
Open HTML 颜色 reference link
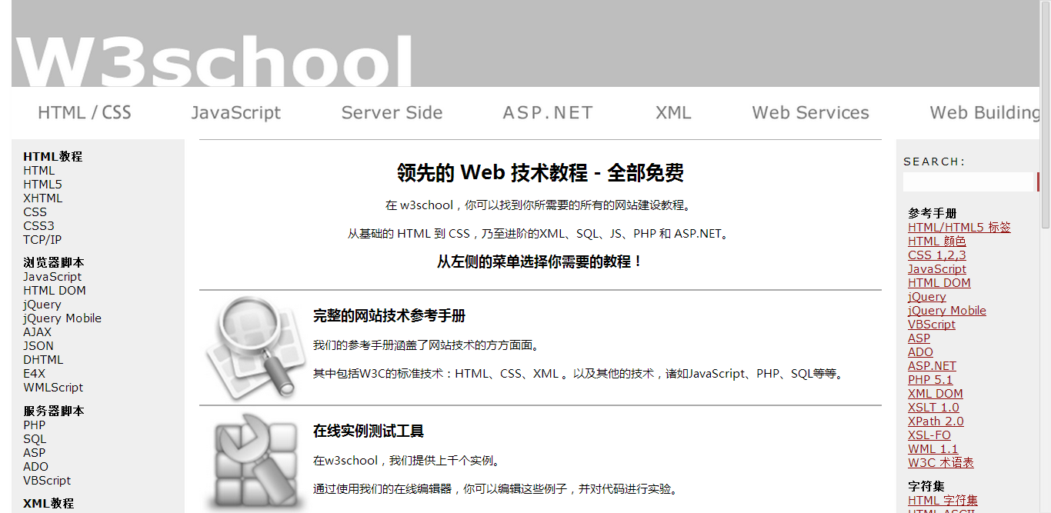(x=937, y=242)
